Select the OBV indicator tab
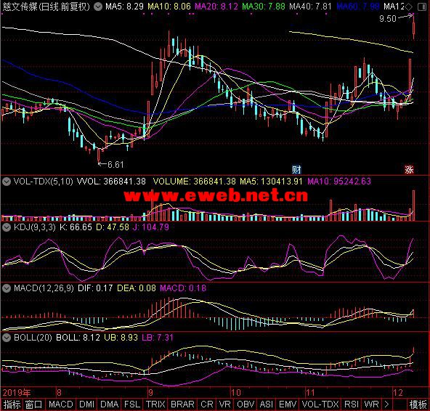 tap(246, 404)
